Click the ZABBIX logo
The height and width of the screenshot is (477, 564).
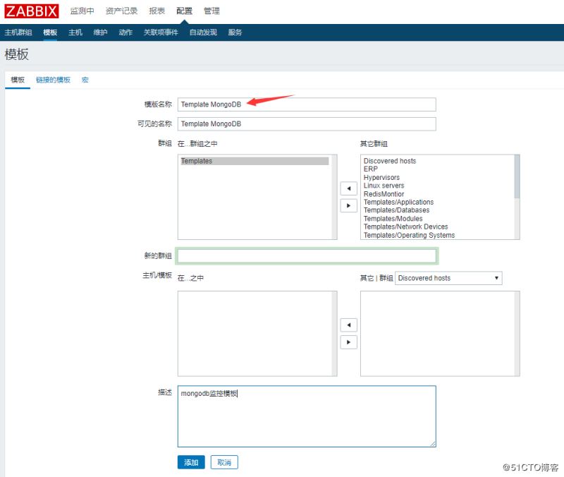(x=30, y=11)
